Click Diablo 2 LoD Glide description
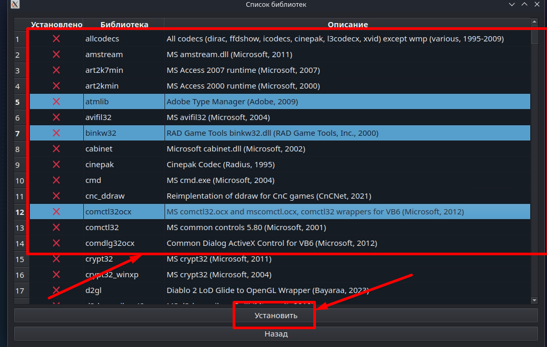The image size is (547, 347). 268,290
